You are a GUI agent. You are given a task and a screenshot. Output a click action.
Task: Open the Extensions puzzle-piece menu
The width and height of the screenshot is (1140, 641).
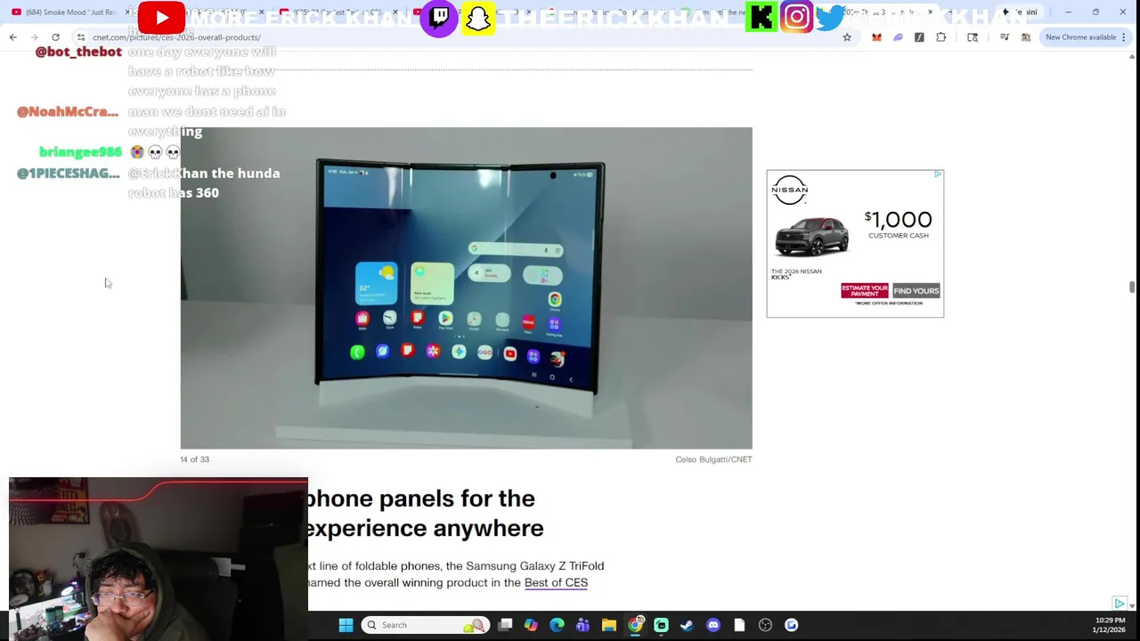click(x=940, y=37)
